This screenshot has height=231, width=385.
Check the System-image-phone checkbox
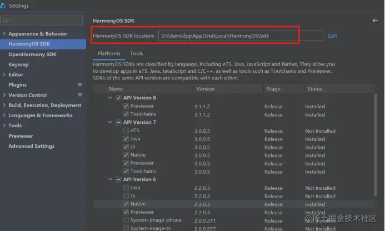[x=126, y=220]
